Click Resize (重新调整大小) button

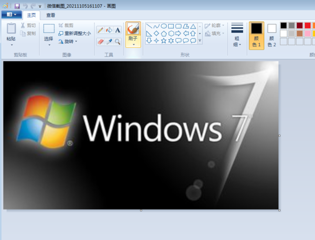click(x=75, y=33)
